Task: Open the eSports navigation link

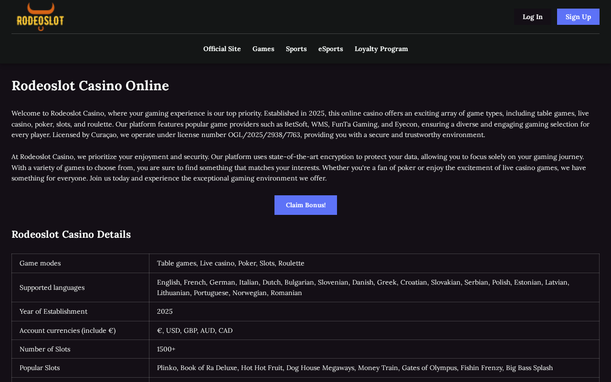Action: (331, 49)
